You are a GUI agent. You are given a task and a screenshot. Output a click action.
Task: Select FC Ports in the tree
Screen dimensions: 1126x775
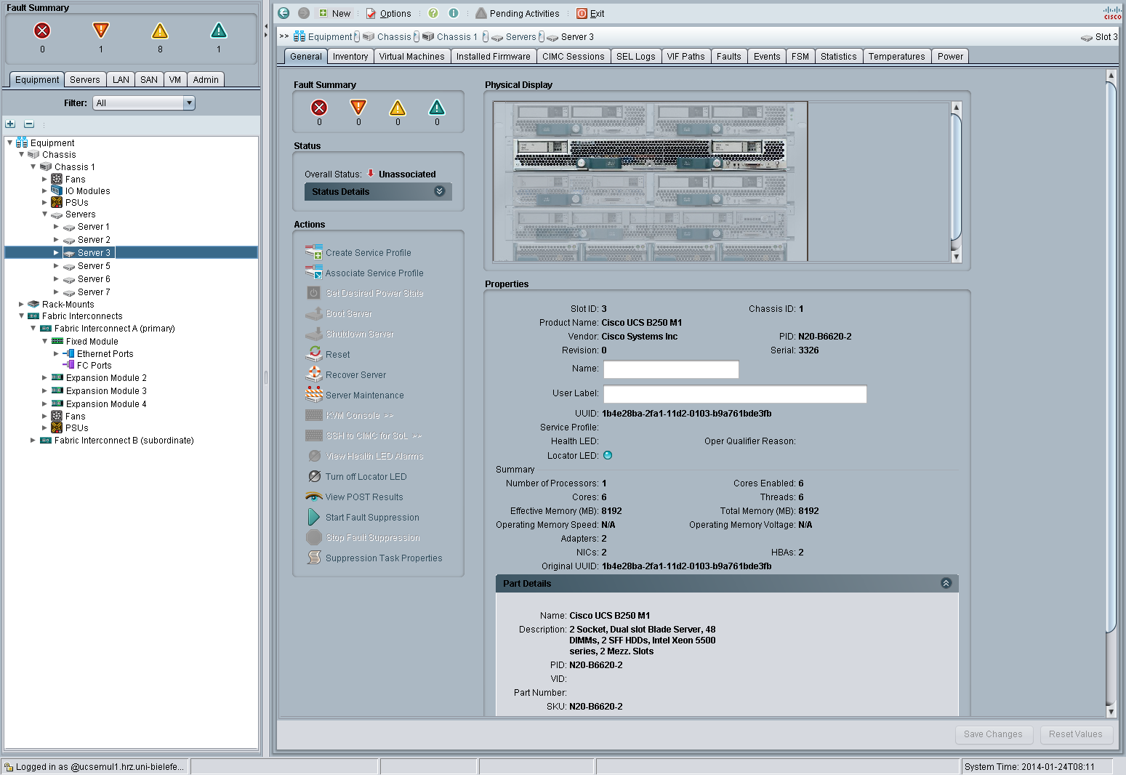[x=94, y=366]
